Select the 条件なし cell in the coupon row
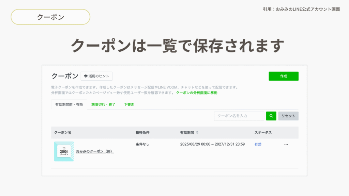349x196 pixels. pos(142,144)
